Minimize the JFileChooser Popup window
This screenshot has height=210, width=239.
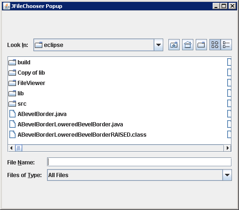[x=216, y=6]
